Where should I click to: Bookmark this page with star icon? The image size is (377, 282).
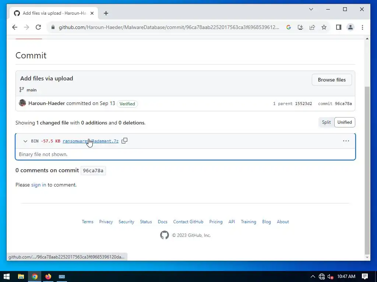(324, 27)
